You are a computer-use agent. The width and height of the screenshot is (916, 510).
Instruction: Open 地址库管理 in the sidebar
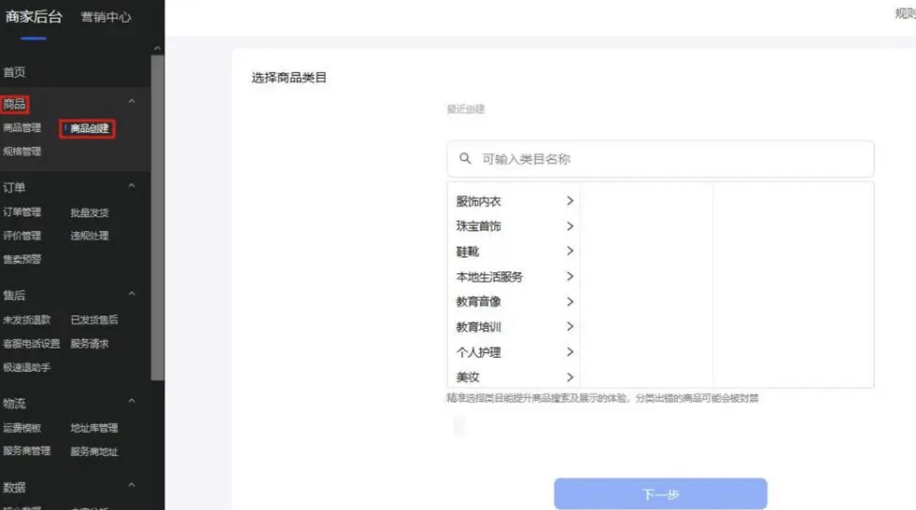[x=94, y=428]
